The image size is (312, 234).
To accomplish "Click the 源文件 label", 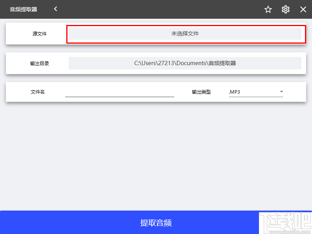I will pyautogui.click(x=40, y=34).
